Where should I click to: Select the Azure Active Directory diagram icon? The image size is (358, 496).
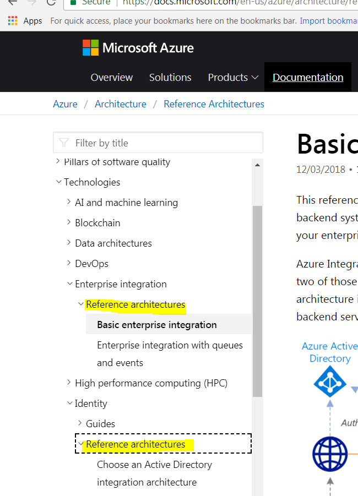point(330,381)
